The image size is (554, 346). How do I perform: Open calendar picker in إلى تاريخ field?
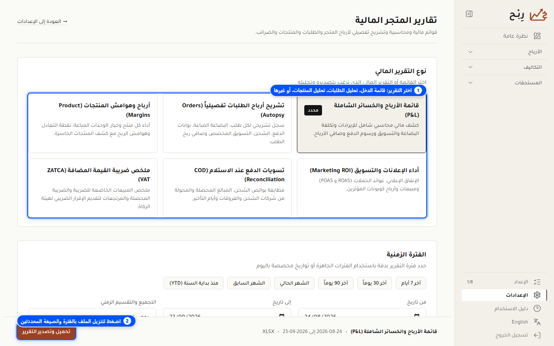click(x=282, y=316)
